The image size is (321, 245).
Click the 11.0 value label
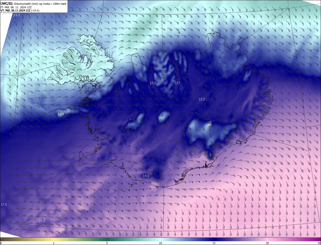208,125
